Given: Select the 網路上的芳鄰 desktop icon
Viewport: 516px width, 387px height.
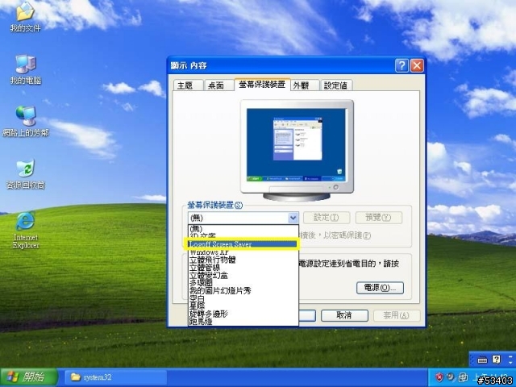Looking at the screenshot, I should [x=25, y=122].
